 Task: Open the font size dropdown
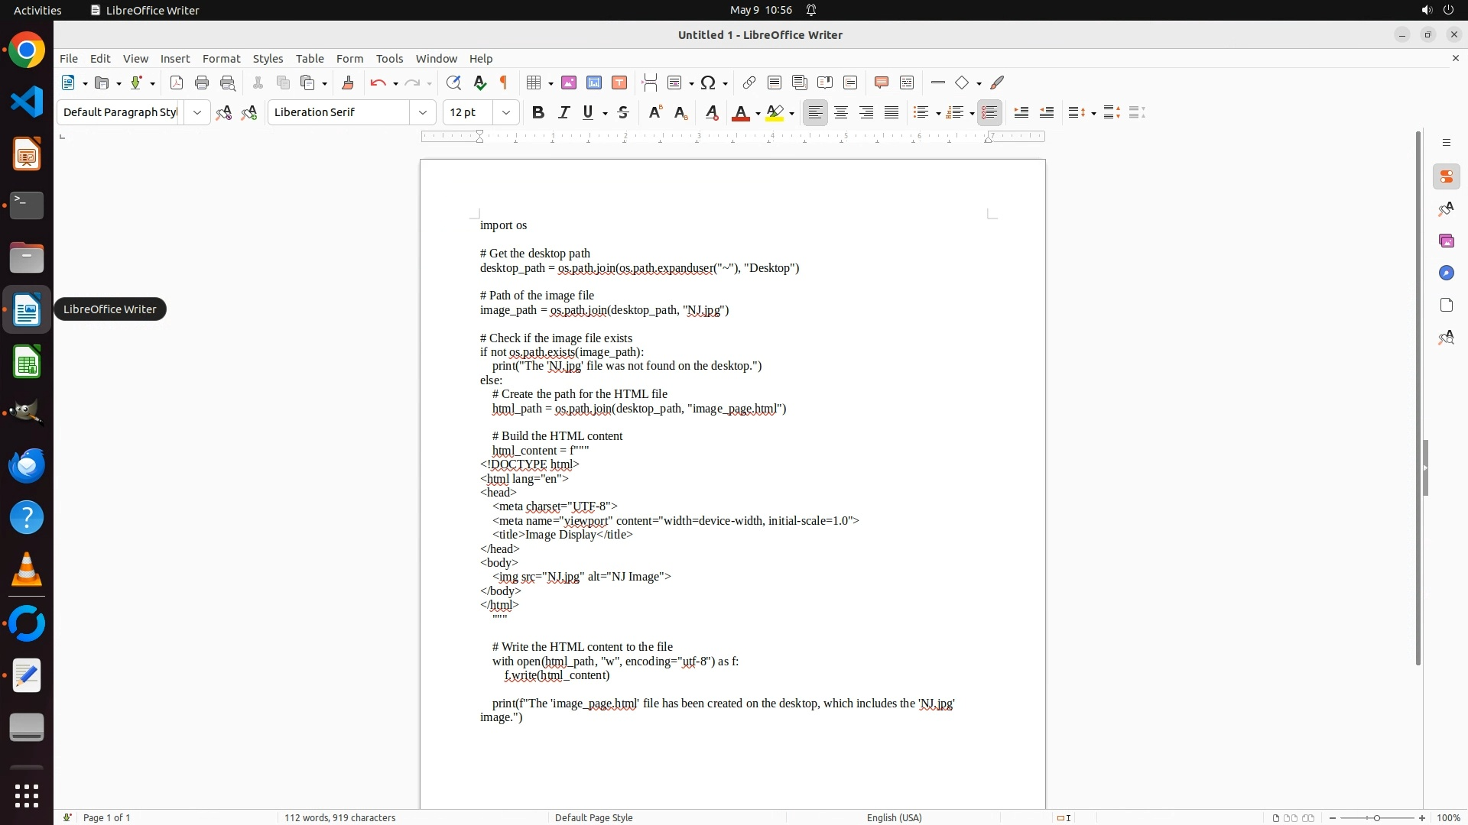[506, 113]
